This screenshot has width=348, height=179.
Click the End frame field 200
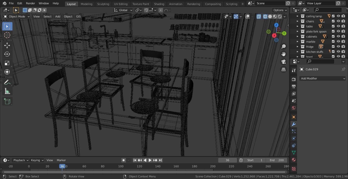pyautogui.click(x=277, y=160)
